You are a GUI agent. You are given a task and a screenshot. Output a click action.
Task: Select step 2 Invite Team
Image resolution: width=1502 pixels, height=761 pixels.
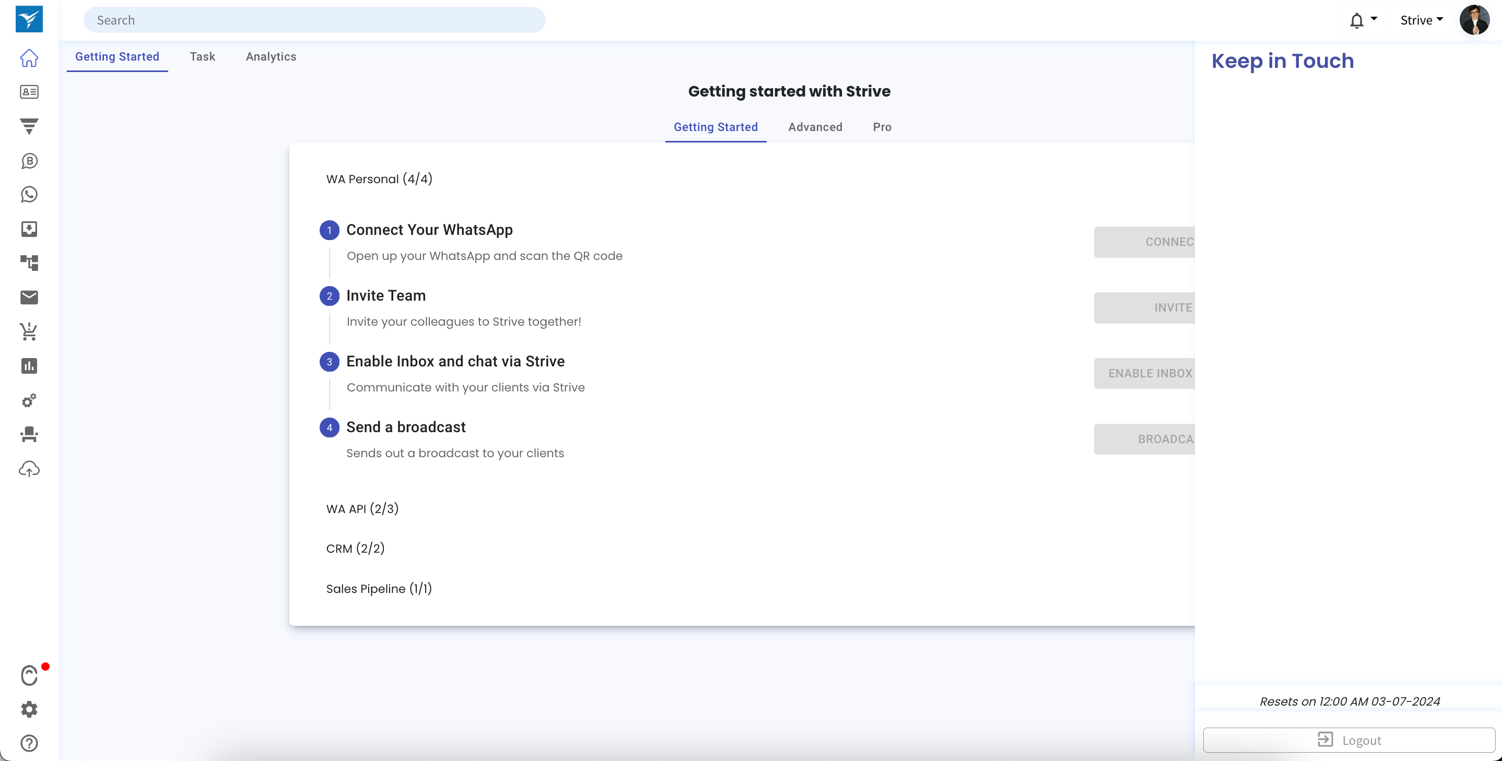click(x=386, y=296)
